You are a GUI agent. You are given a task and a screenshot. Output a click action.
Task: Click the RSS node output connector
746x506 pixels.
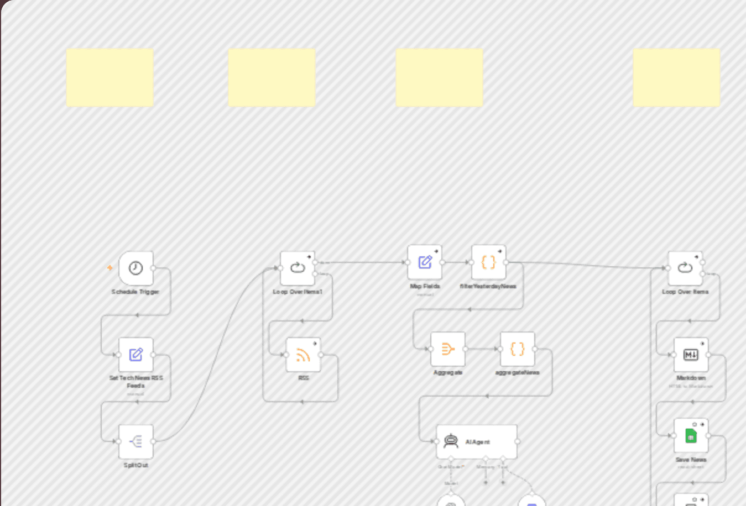tap(321, 355)
